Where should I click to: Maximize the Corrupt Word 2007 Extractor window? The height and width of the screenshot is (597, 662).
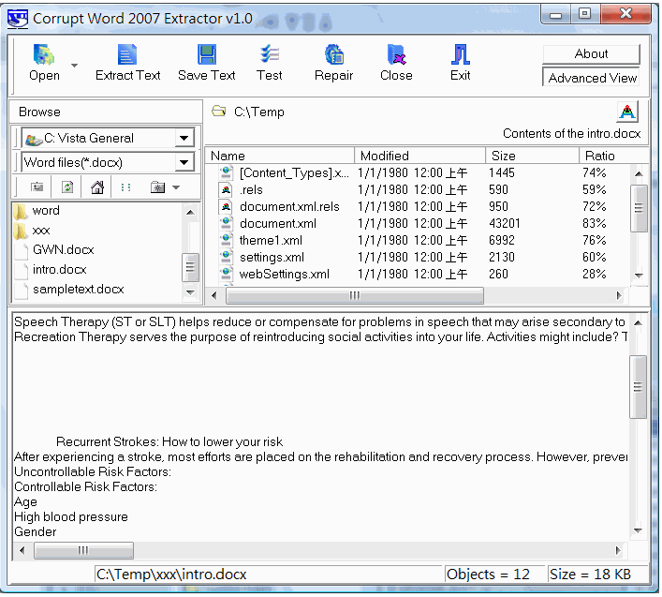[584, 14]
